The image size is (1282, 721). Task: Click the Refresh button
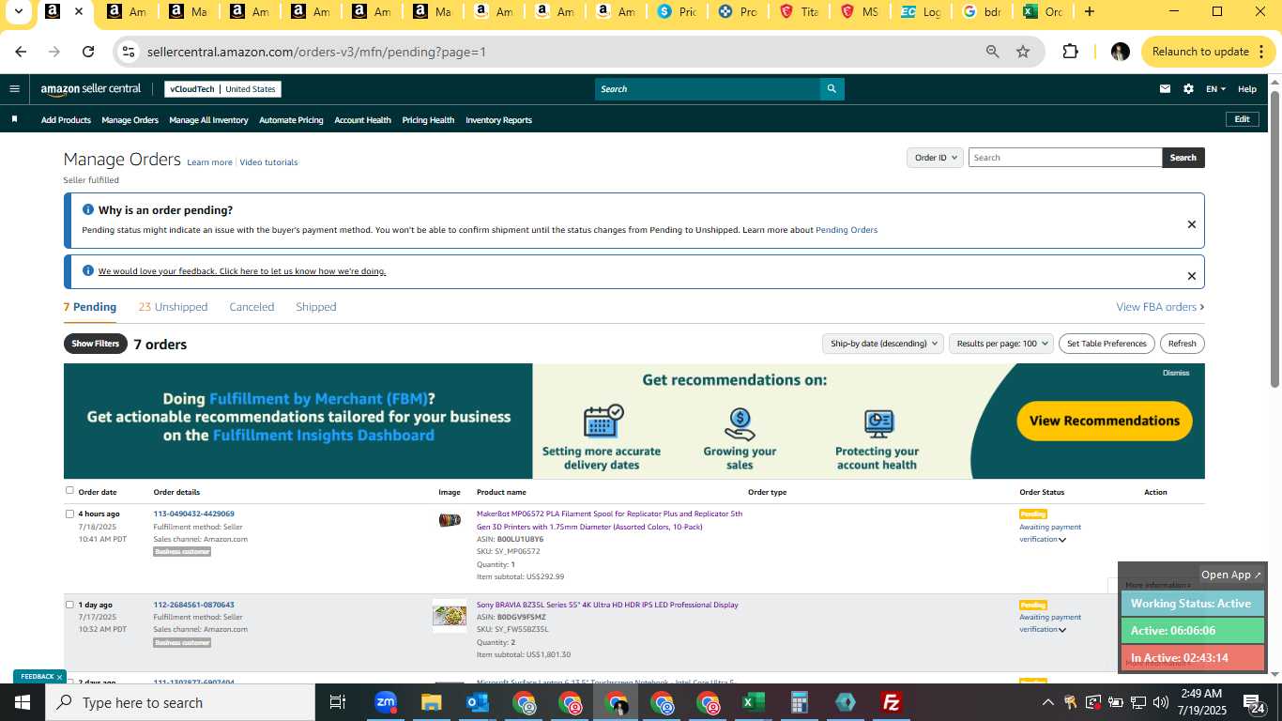[1182, 344]
